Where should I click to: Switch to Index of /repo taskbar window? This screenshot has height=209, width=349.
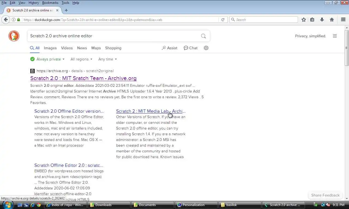65,205
